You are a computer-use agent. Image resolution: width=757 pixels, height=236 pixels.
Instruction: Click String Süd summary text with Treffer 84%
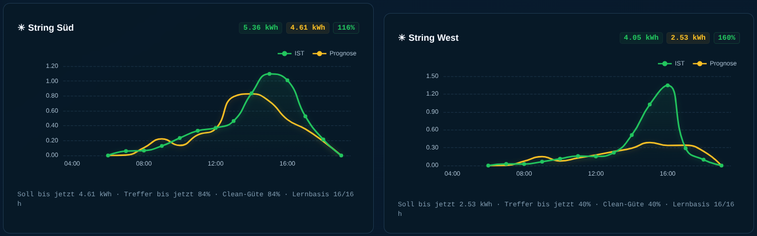click(x=186, y=199)
